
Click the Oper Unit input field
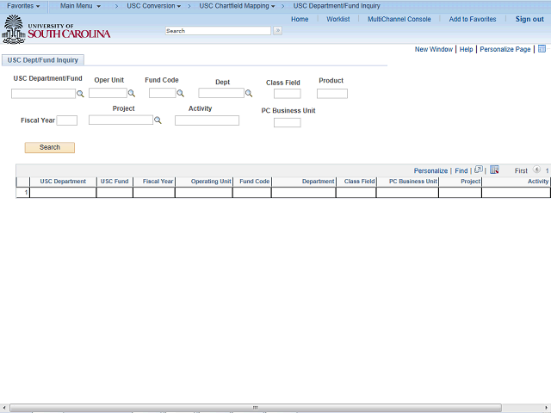coord(108,93)
